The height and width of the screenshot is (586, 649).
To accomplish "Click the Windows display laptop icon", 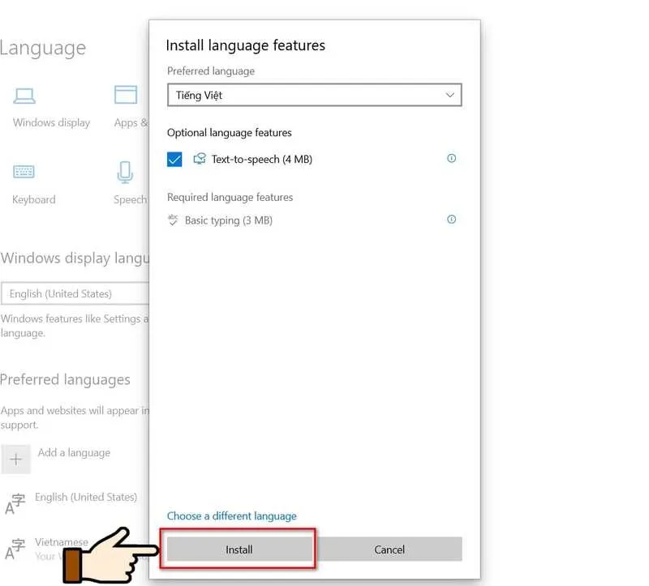I will pos(24,95).
